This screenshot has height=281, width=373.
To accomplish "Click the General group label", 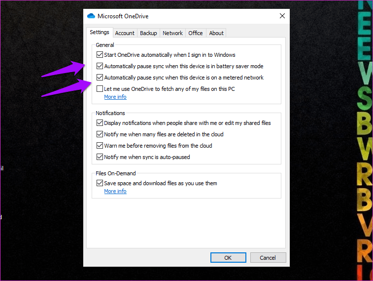I will click(105, 45).
